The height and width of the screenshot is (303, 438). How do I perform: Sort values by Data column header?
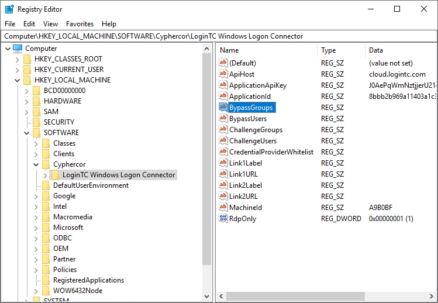click(x=401, y=50)
